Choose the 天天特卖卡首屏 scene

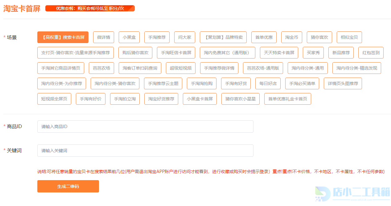279,53
